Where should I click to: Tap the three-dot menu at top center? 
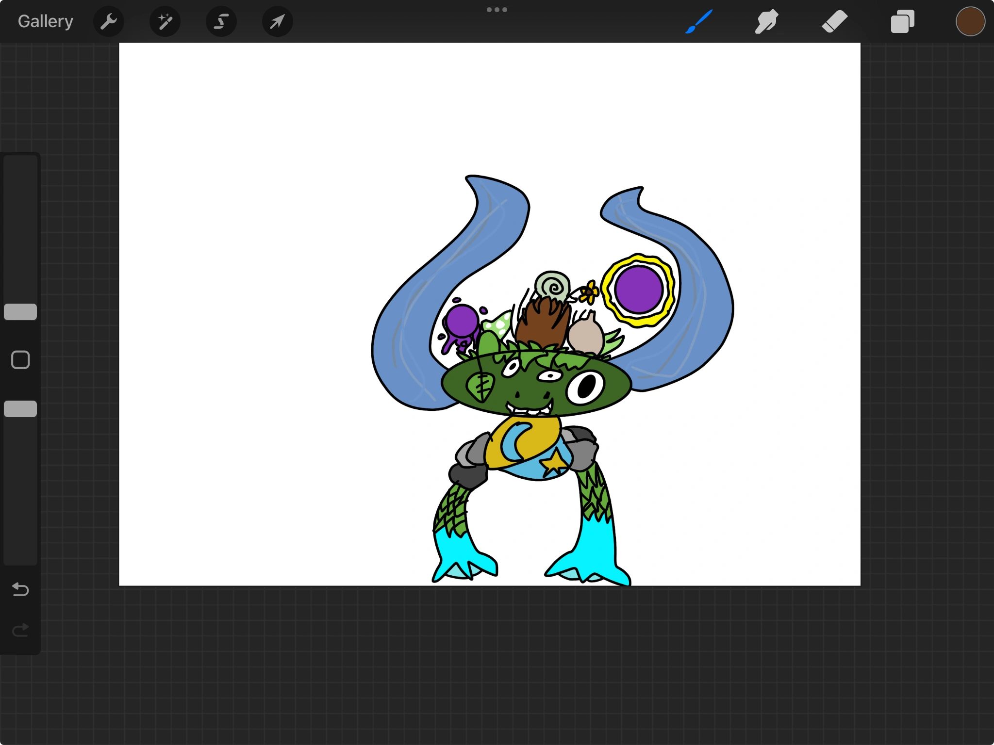[x=497, y=10]
